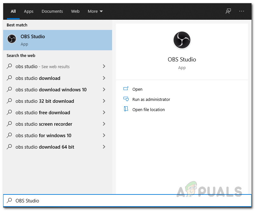
Task: Click search icon beside 'obs studio download 64 bit'
Action: [9, 147]
